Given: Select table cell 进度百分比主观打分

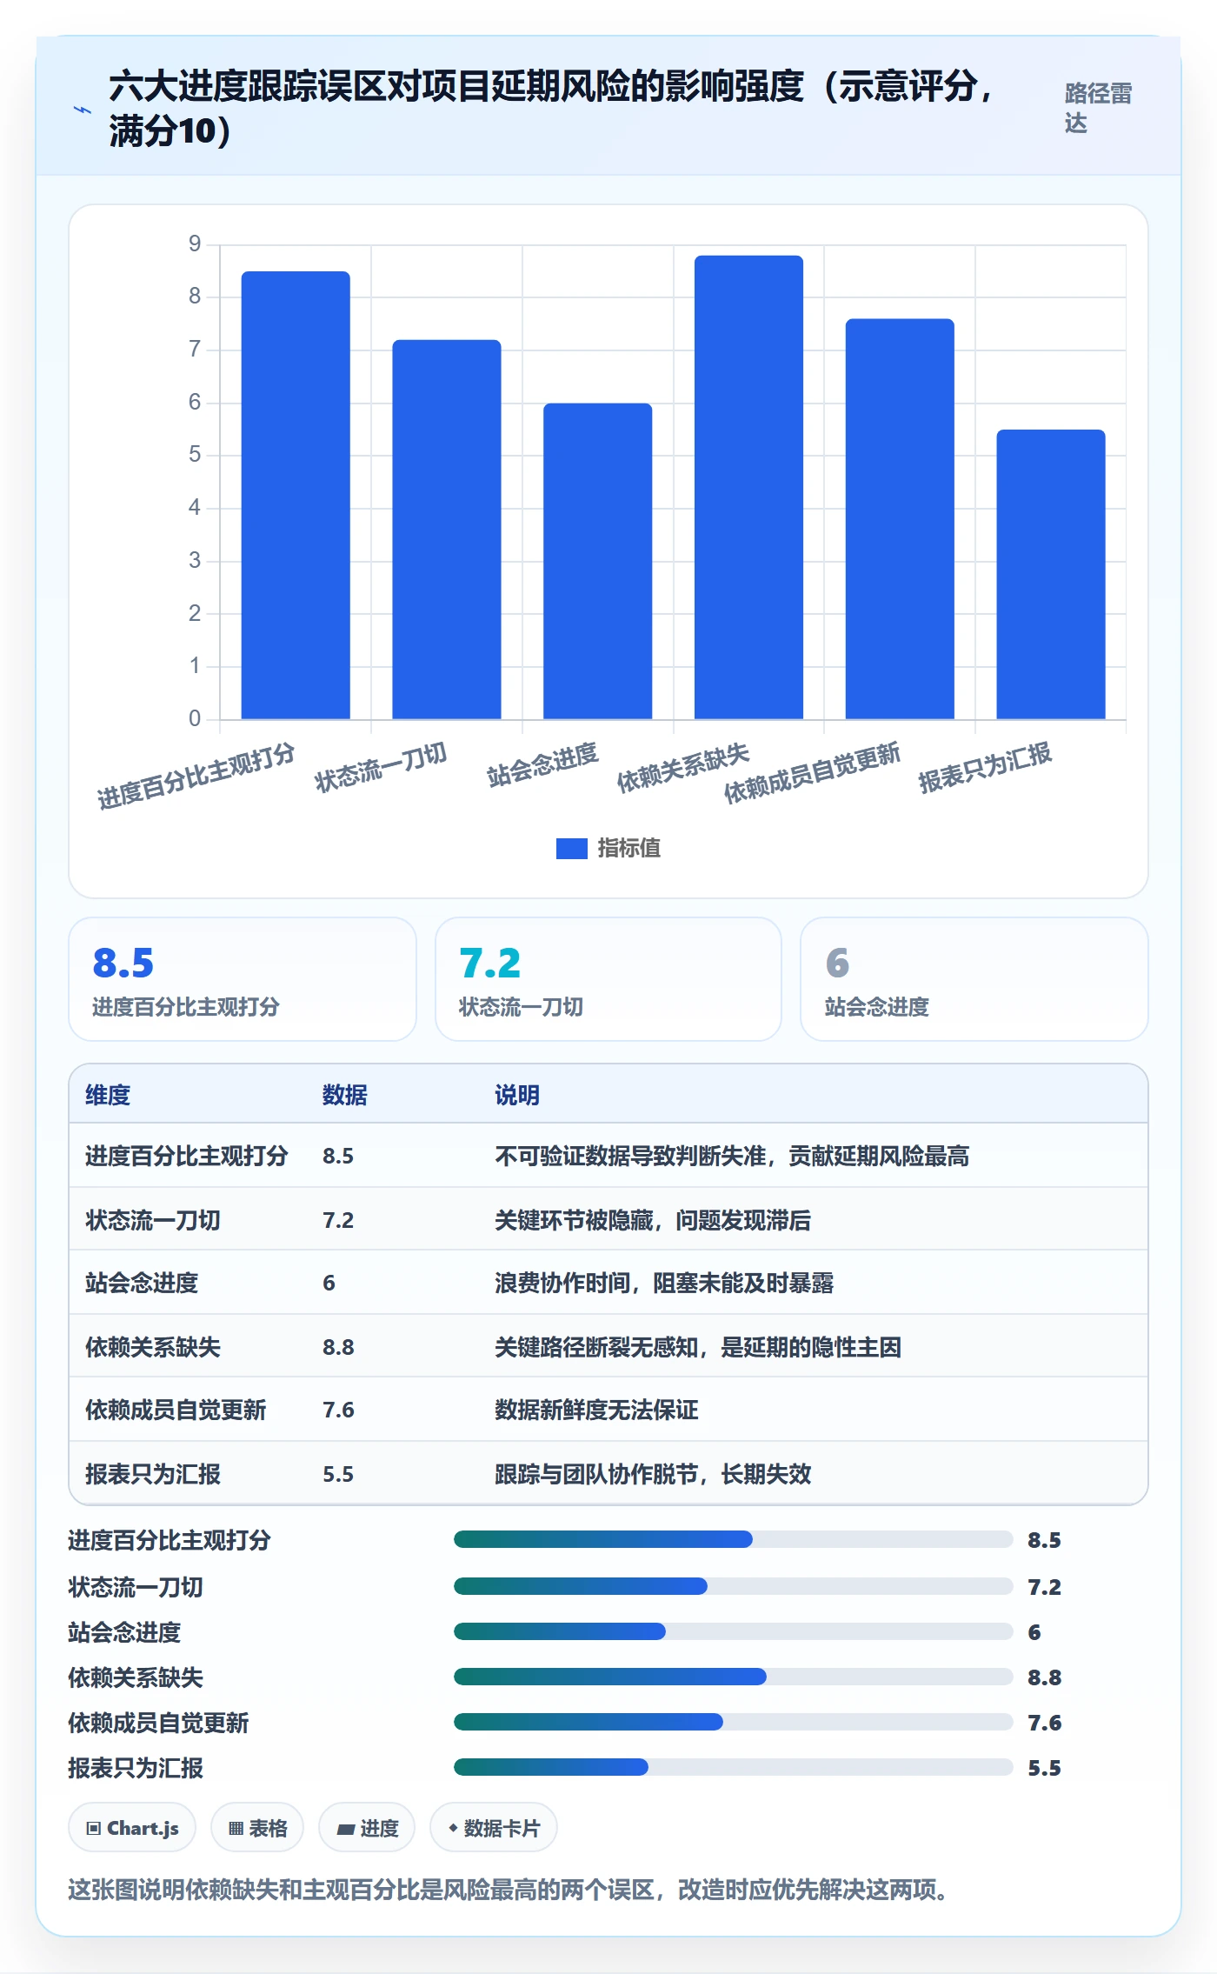Looking at the screenshot, I should tap(187, 1156).
